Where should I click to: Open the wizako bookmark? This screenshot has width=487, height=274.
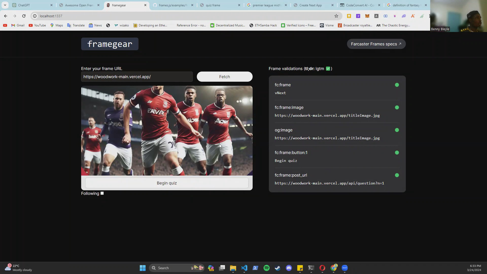point(121,25)
